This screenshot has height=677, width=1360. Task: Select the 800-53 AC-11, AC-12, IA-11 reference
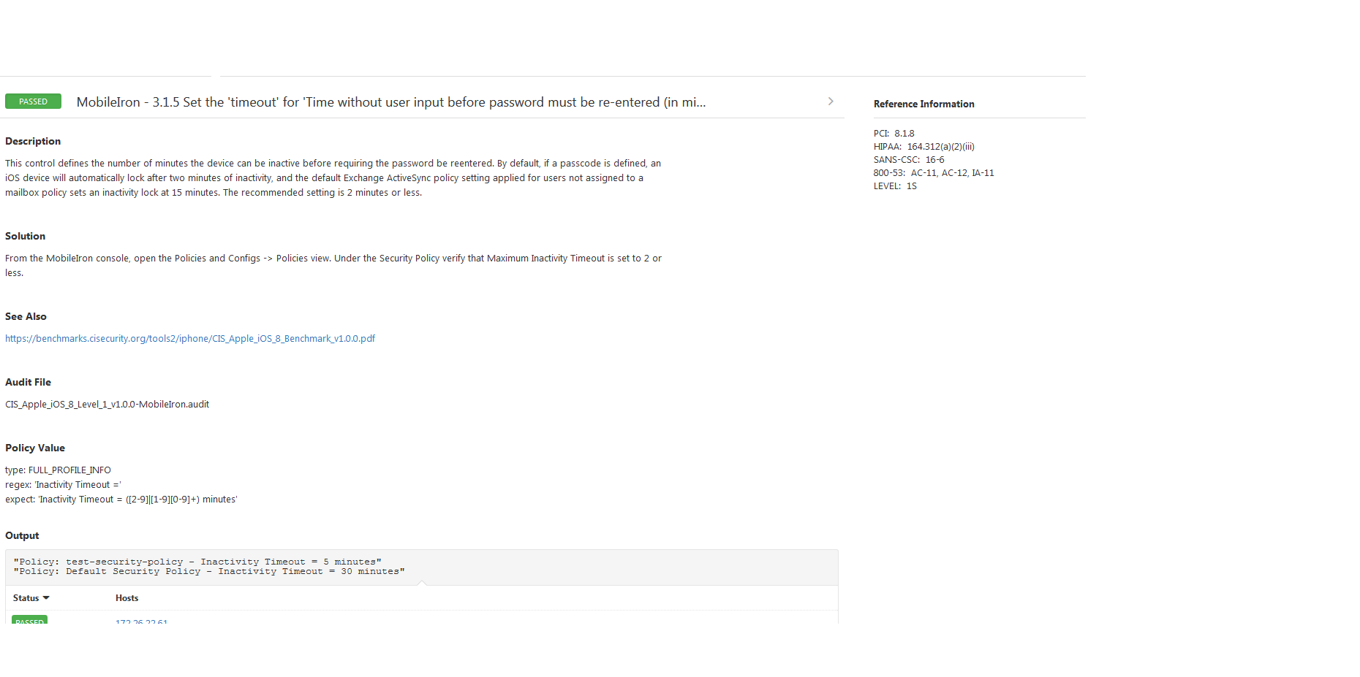coord(933,173)
